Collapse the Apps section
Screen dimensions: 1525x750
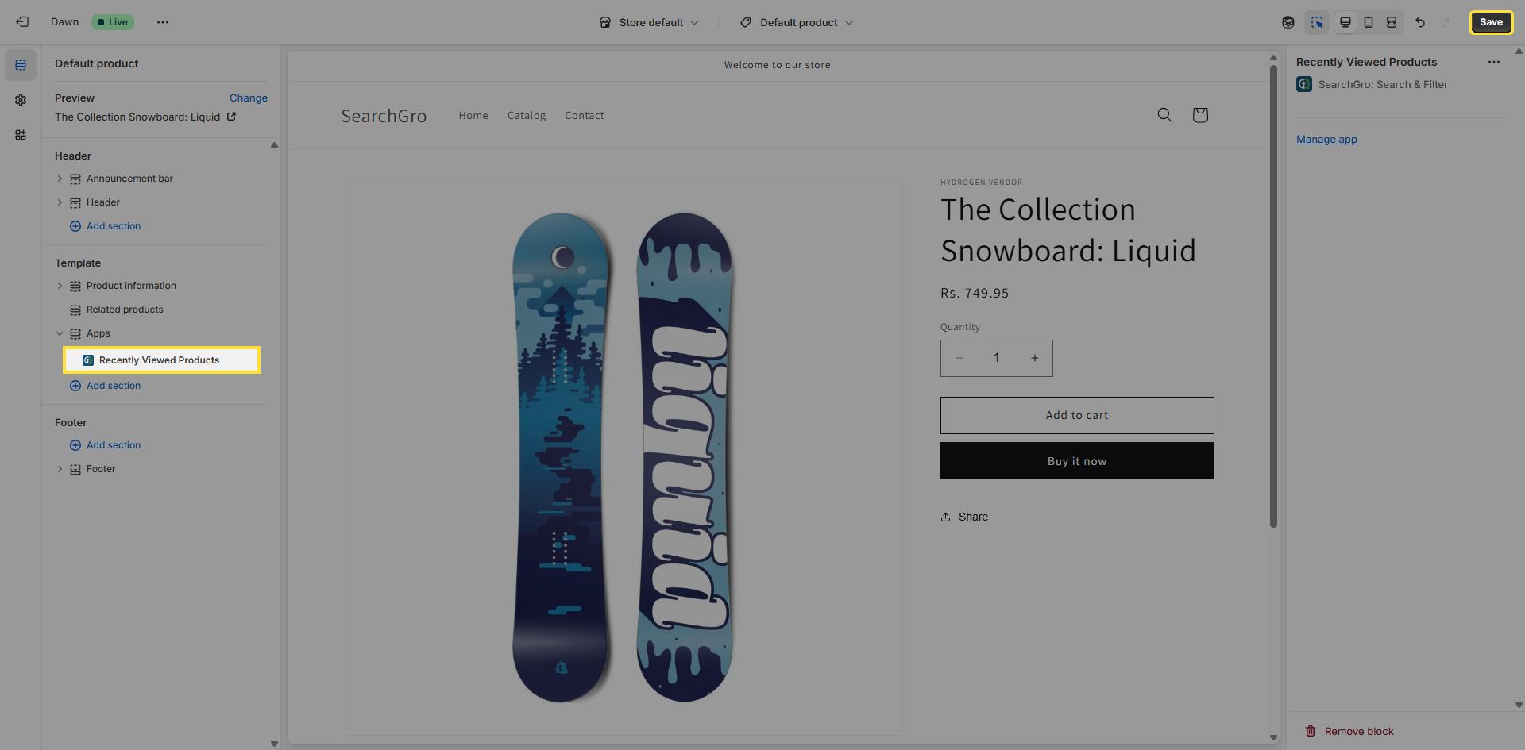(60, 333)
